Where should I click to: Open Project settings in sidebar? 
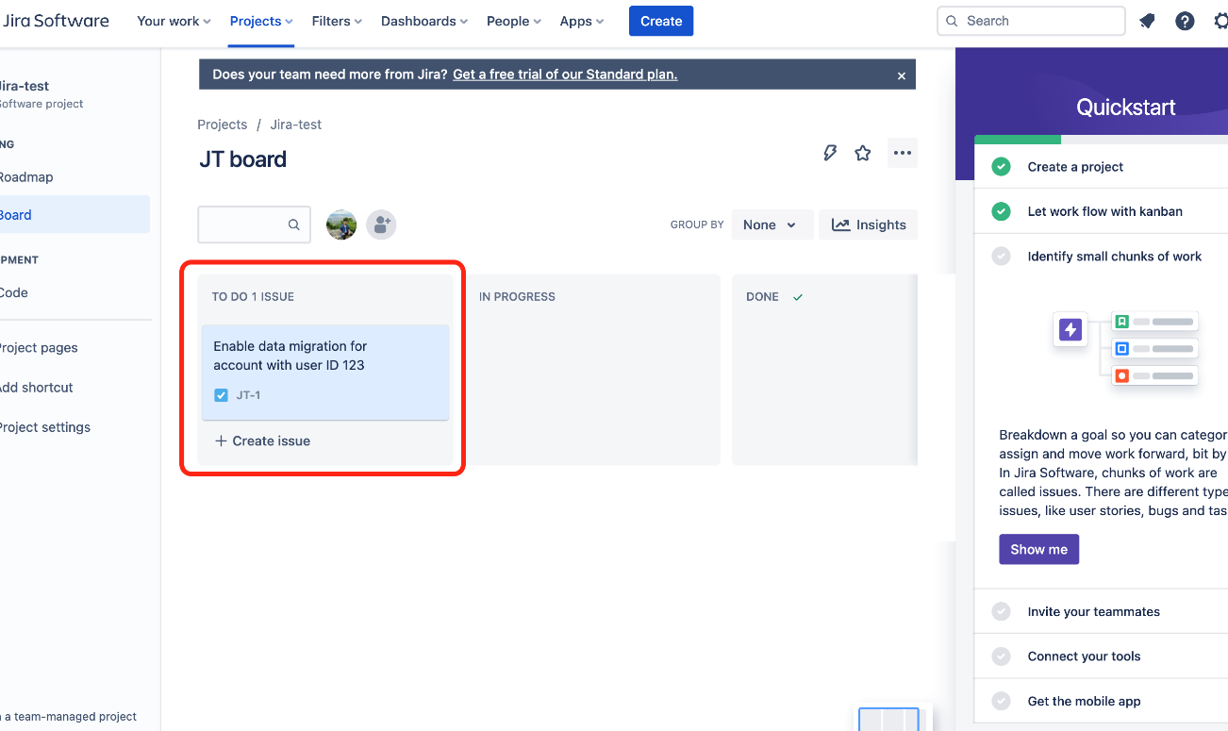45,427
